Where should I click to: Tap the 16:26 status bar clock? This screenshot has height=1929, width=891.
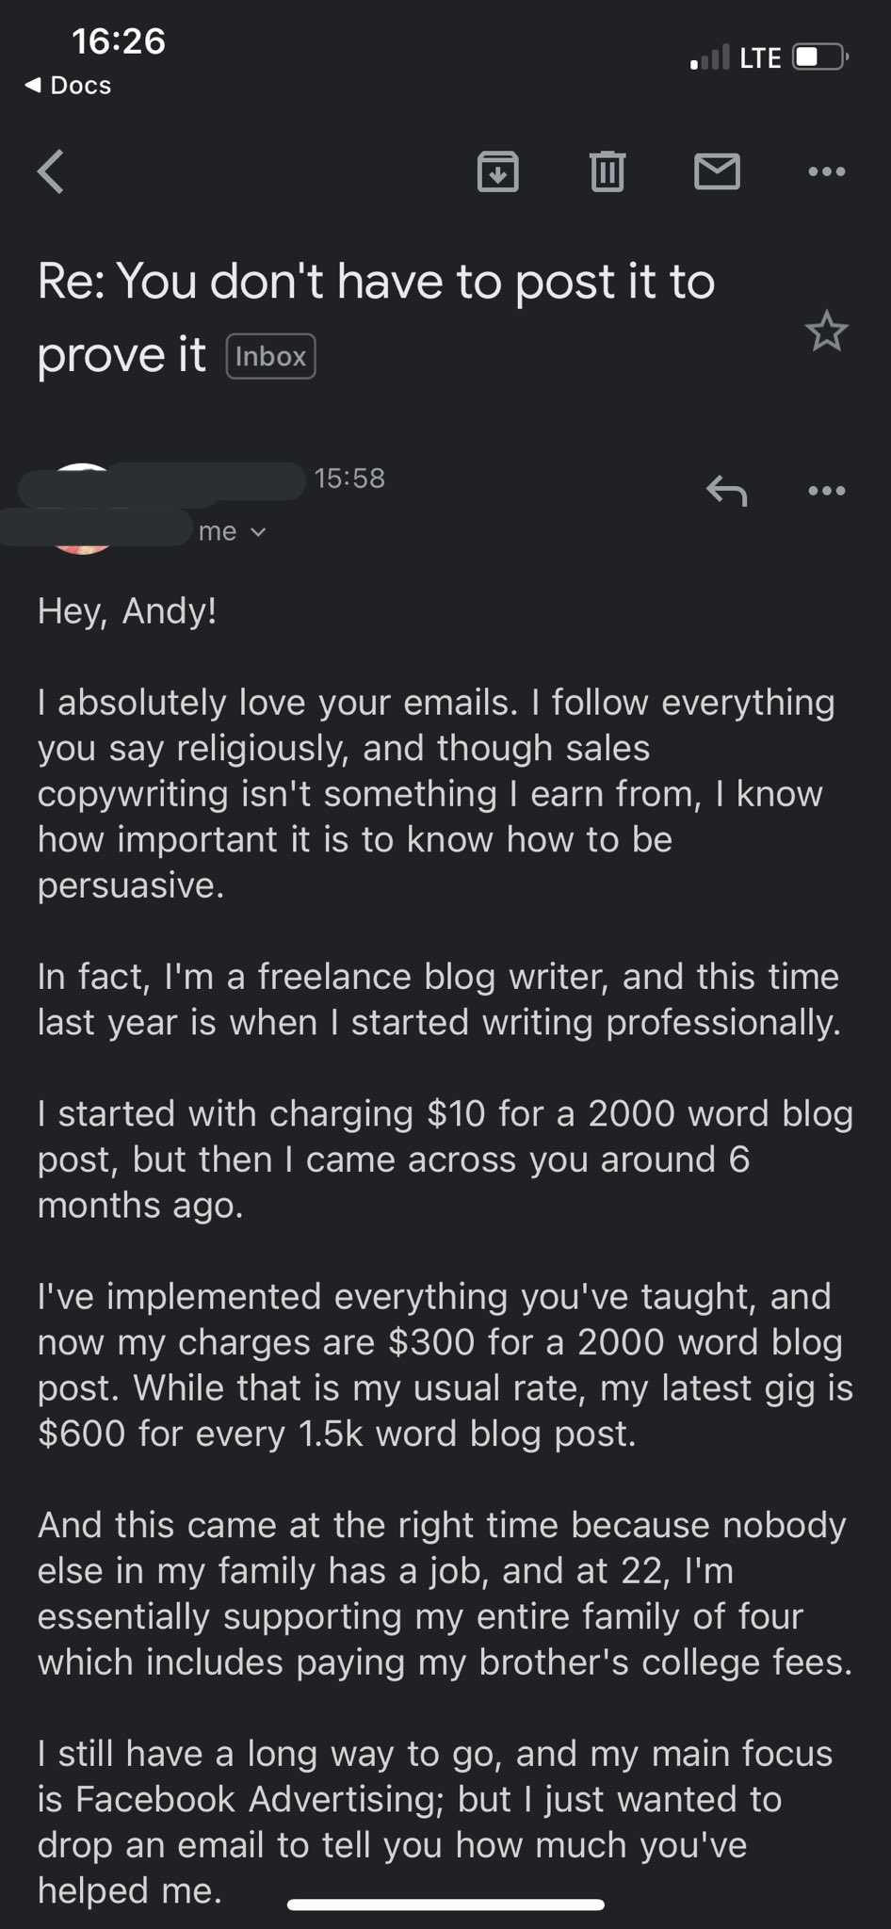(x=119, y=41)
